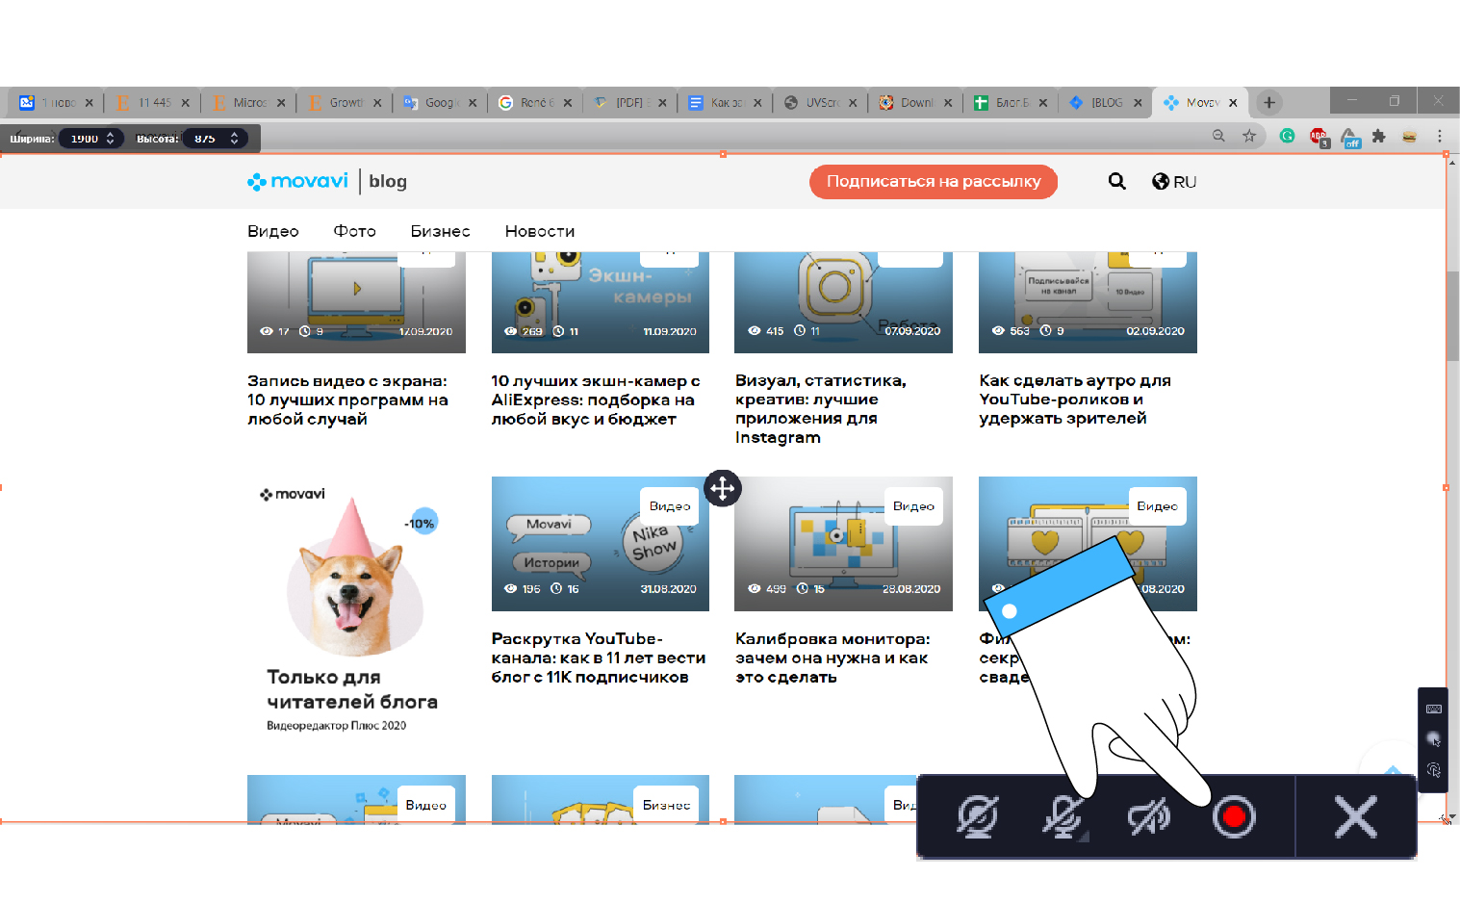Open article Визуал, статистика, креатив
This screenshot has width=1460, height=903.
pyautogui.click(x=821, y=409)
